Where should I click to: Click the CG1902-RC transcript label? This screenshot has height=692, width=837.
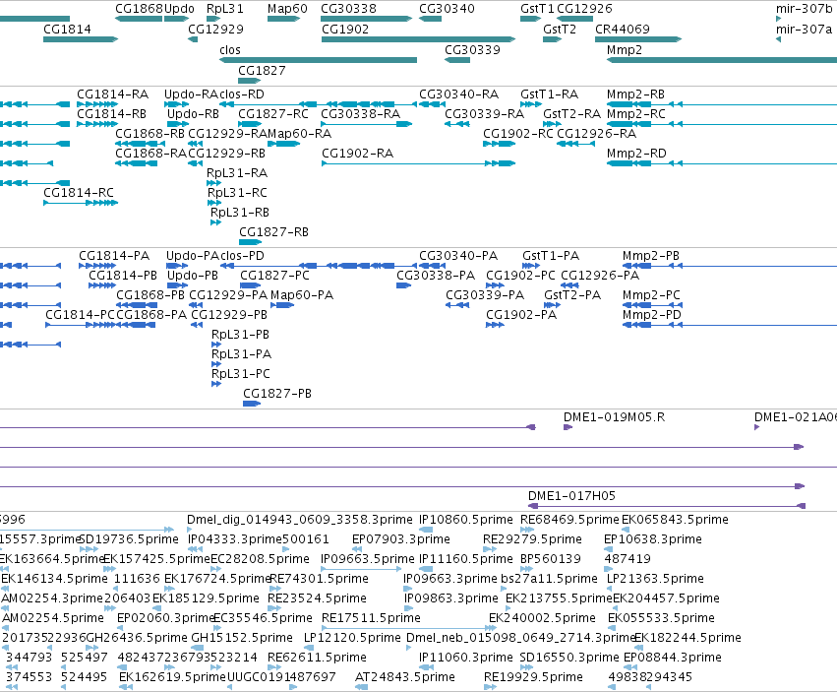[517, 134]
